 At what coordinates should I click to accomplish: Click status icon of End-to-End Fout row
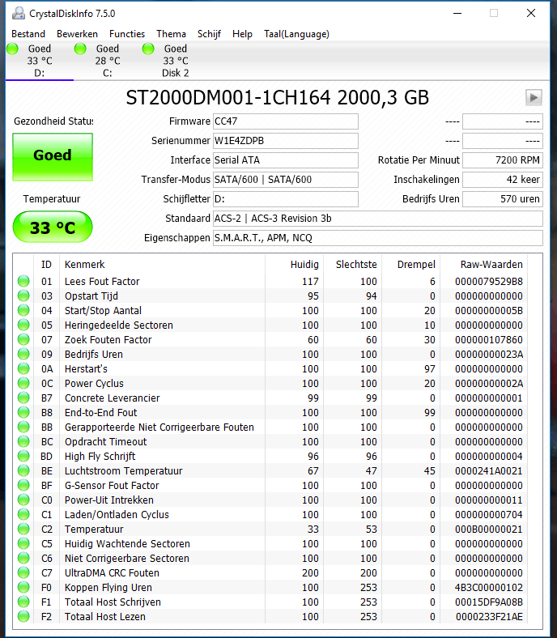click(23, 413)
